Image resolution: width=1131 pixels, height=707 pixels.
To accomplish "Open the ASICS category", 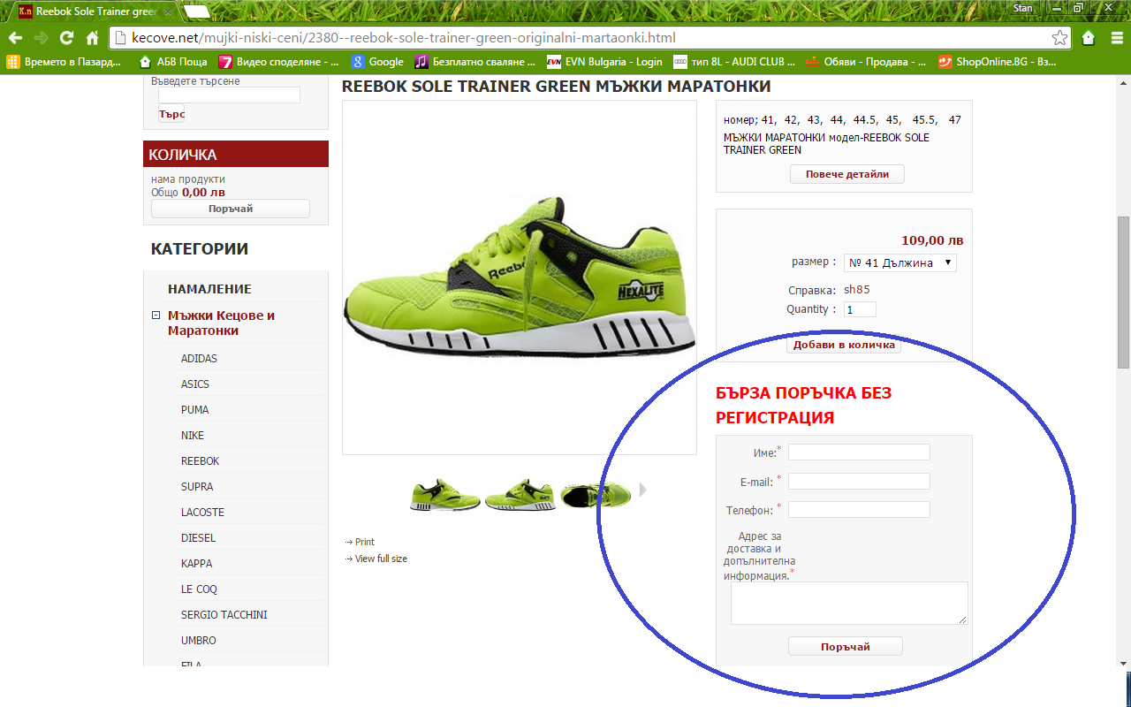I will (195, 384).
